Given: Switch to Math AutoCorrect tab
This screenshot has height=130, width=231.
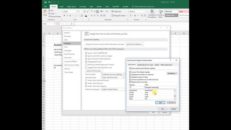Looking at the screenshot, I should click(x=166, y=65).
